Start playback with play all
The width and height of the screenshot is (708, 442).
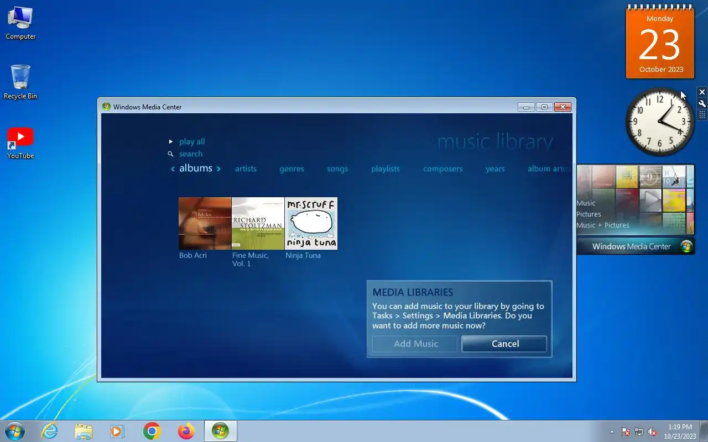[191, 142]
